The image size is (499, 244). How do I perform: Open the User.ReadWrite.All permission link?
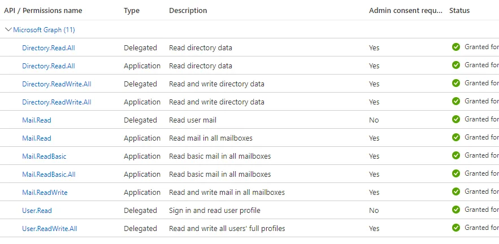(x=50, y=228)
